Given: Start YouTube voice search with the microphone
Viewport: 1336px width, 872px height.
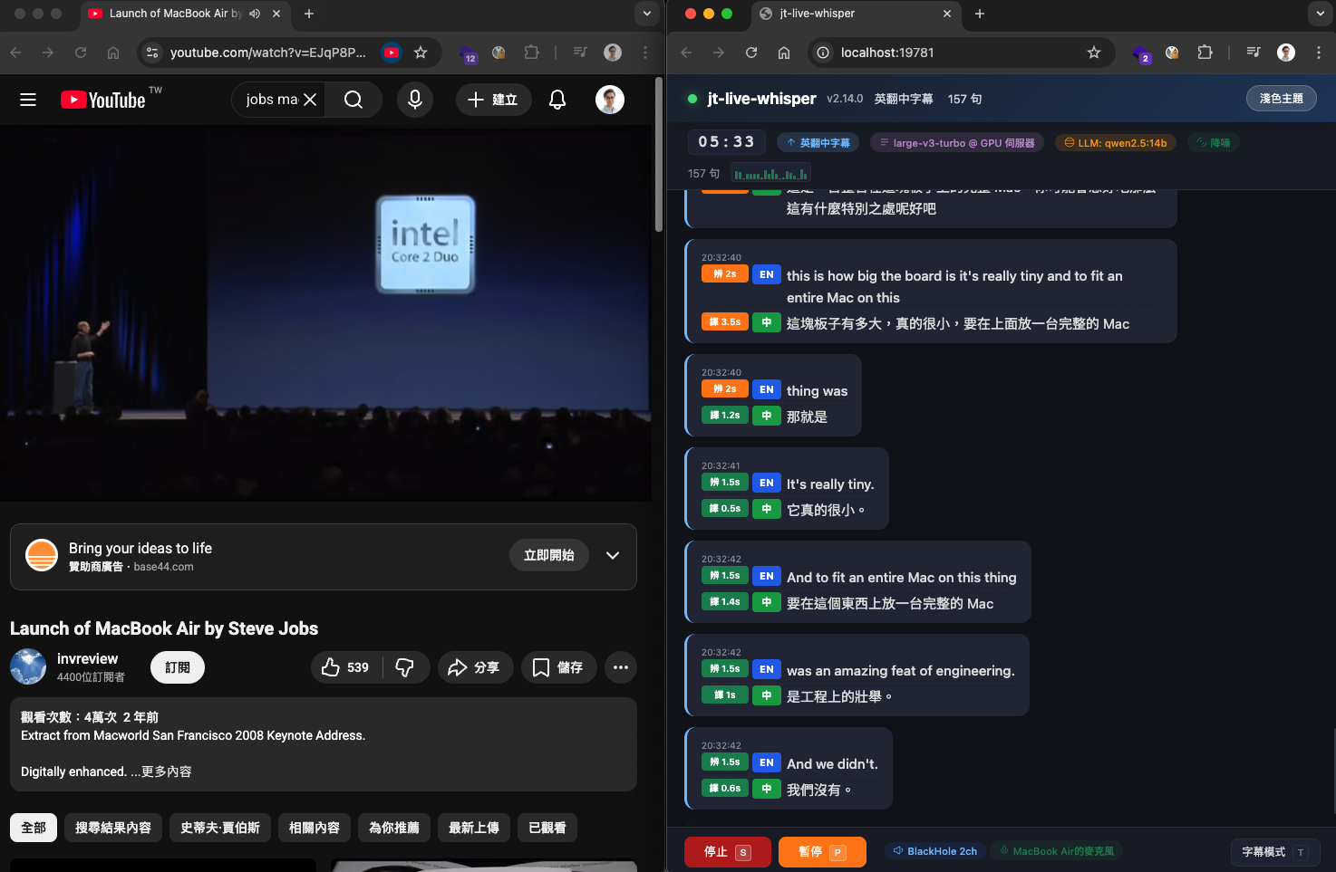Looking at the screenshot, I should (415, 100).
